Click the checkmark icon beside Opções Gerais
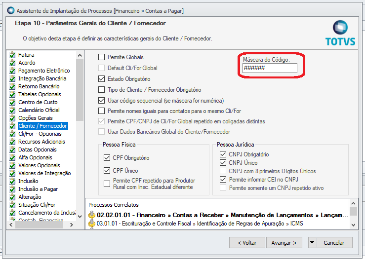Viewport: 365px width, 262px height. (12, 118)
